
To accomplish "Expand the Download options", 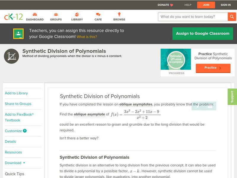I will click(13, 163).
